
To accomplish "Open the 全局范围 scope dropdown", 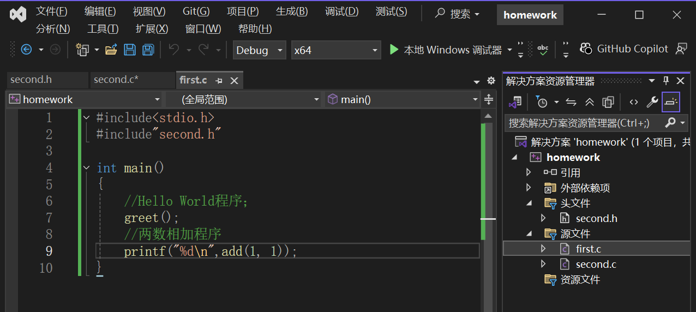I will 243,99.
